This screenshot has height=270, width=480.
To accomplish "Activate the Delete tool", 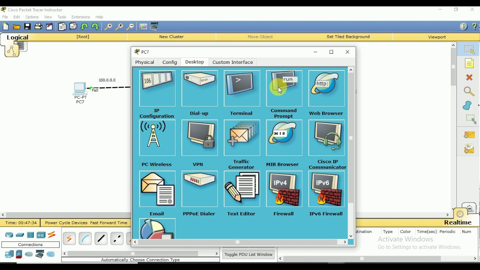I will point(470,78).
